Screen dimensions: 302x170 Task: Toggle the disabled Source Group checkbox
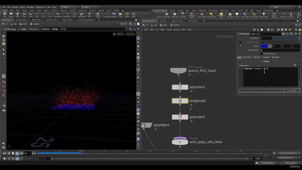click(x=240, y=42)
